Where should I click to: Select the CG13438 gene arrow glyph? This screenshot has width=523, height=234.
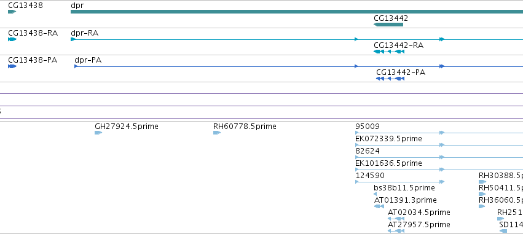pos(12,12)
